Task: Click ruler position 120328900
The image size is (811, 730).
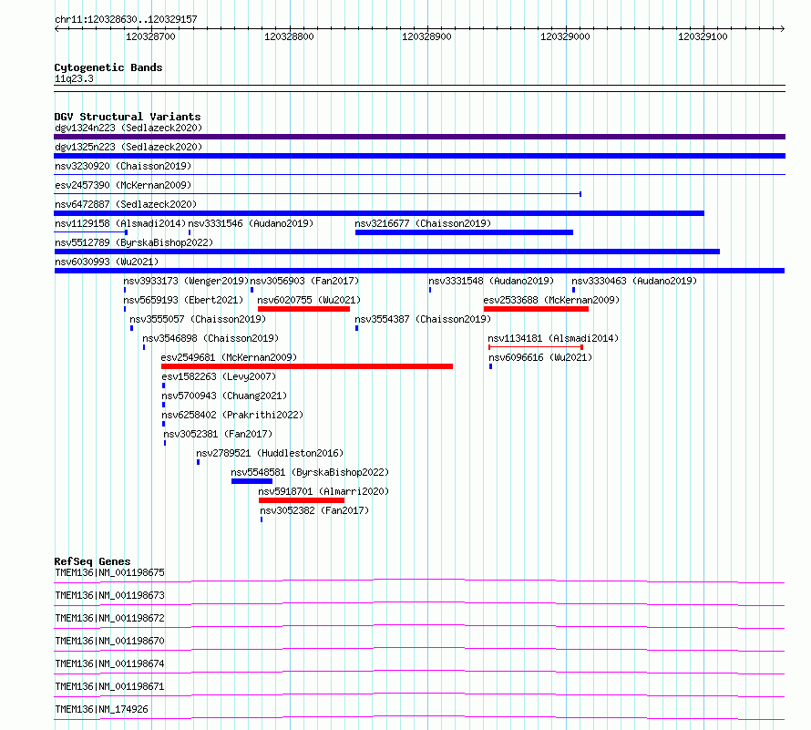Action: pyautogui.click(x=426, y=36)
